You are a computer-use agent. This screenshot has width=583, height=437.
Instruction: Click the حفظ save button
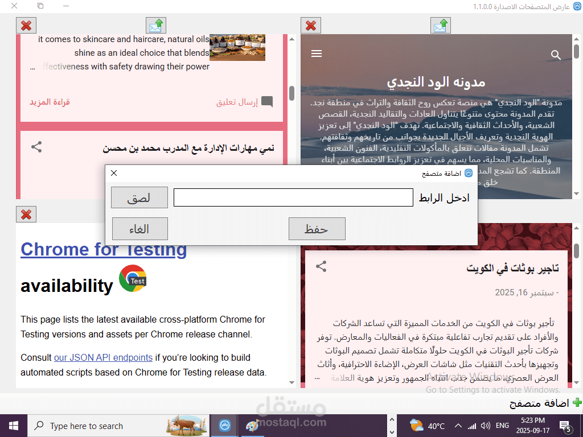click(317, 229)
